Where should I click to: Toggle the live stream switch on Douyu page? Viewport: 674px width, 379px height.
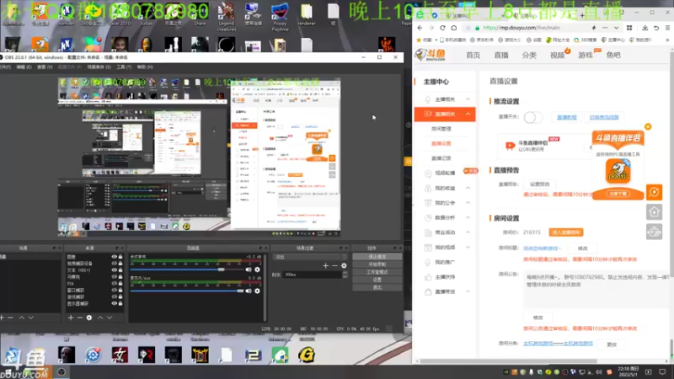(532, 117)
